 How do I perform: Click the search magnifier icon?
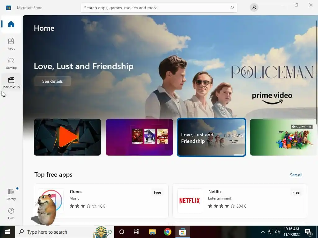click(x=232, y=8)
